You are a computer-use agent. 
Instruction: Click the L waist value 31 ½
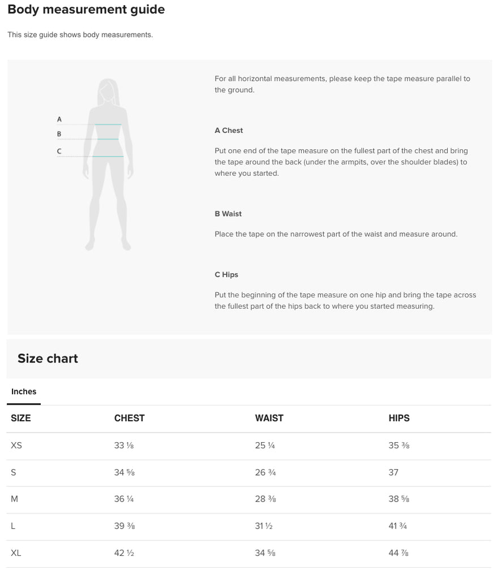point(264,526)
